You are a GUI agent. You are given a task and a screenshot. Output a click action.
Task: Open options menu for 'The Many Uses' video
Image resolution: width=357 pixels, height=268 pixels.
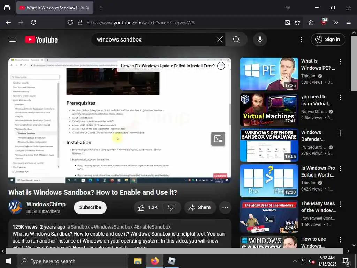pyautogui.click(x=340, y=204)
